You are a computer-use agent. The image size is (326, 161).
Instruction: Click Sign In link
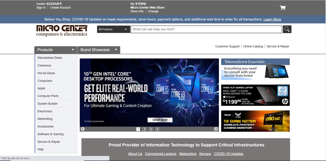point(41,8)
